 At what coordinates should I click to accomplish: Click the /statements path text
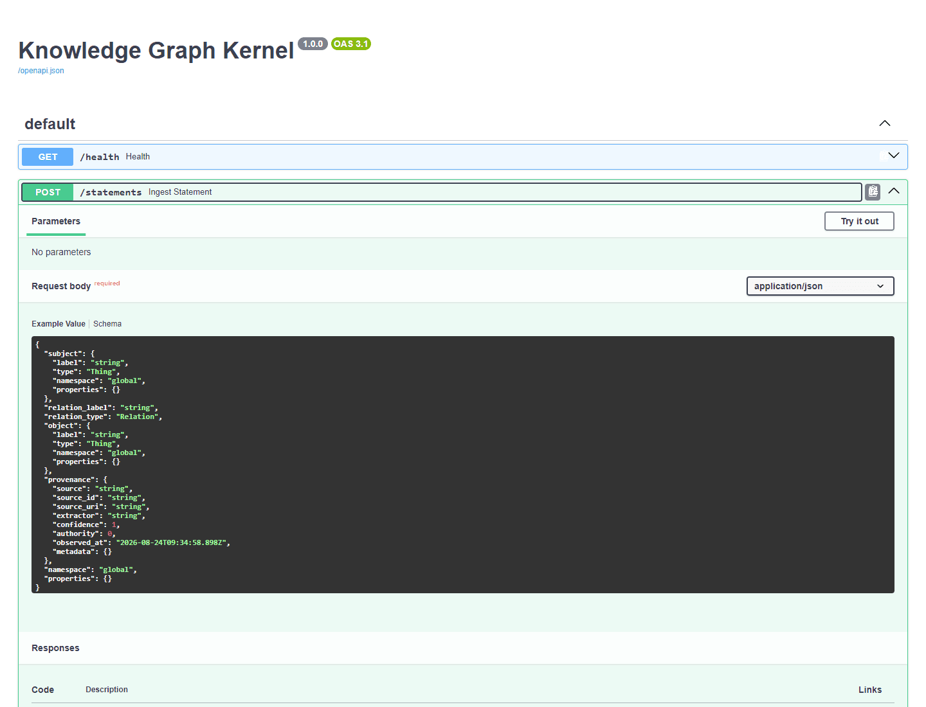tap(111, 192)
